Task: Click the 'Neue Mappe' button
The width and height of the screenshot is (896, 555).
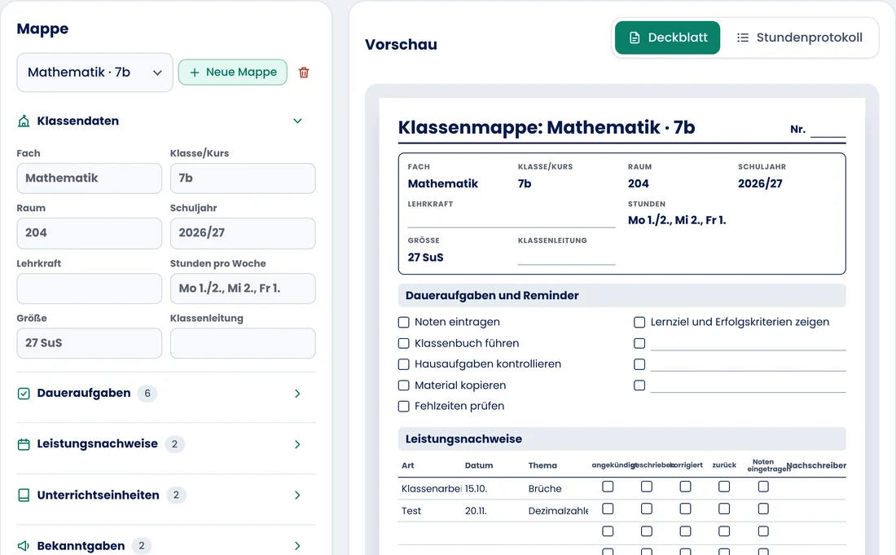Action: pyautogui.click(x=233, y=73)
